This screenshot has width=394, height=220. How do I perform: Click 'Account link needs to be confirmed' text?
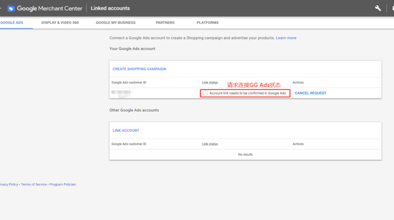248,93
